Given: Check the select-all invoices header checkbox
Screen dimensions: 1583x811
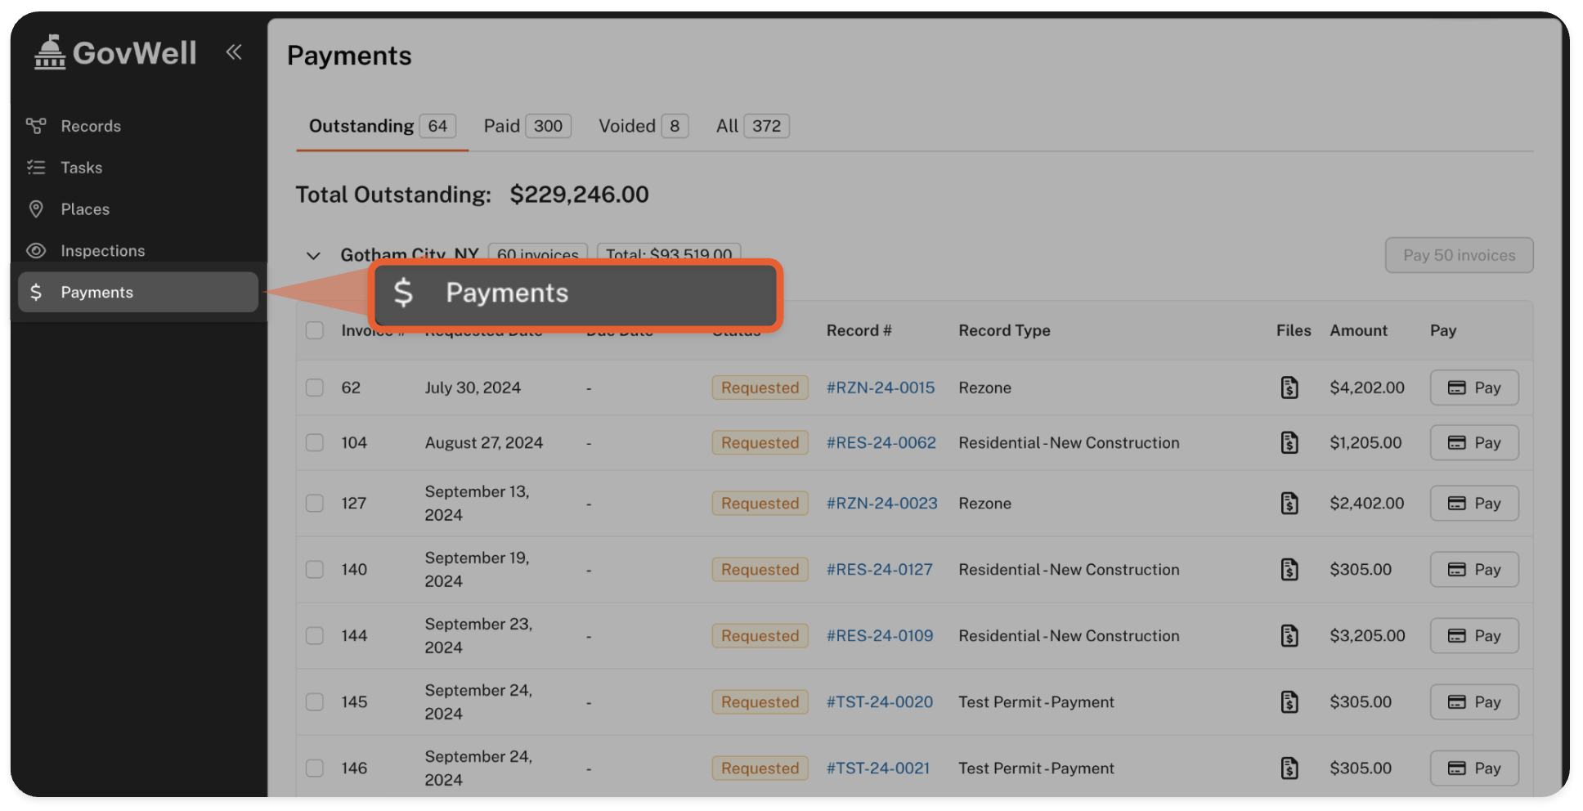Looking at the screenshot, I should (315, 330).
